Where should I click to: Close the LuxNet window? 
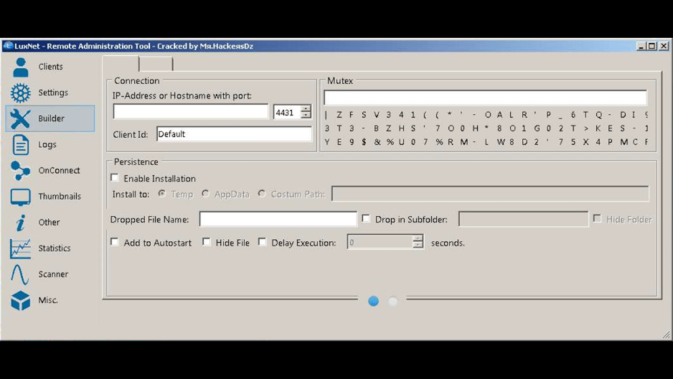pos(664,46)
